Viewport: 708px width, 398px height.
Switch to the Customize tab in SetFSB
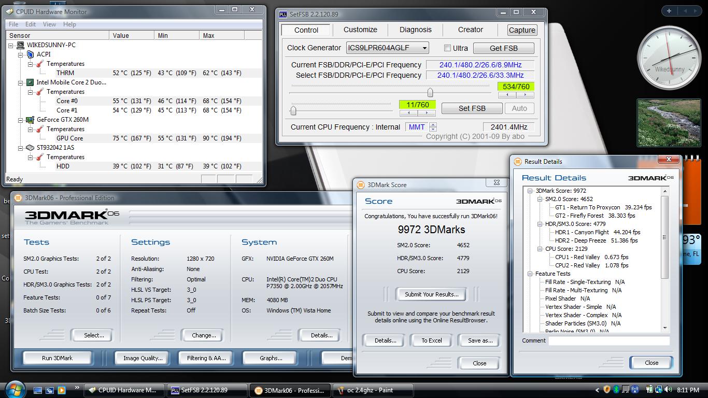pos(360,30)
